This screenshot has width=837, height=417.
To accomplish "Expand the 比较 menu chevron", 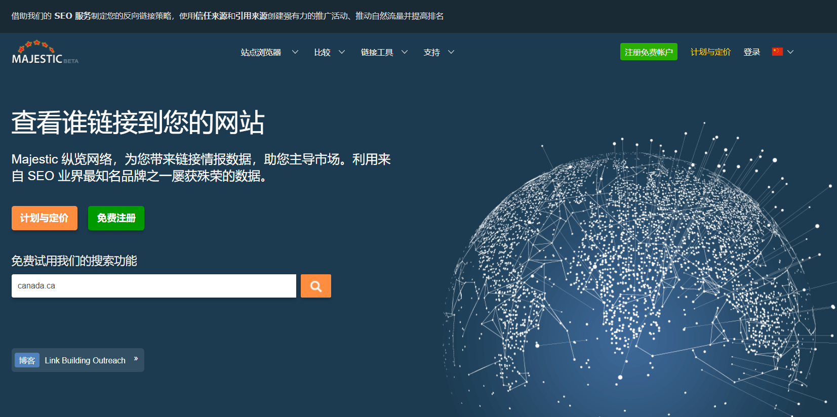I will (342, 52).
